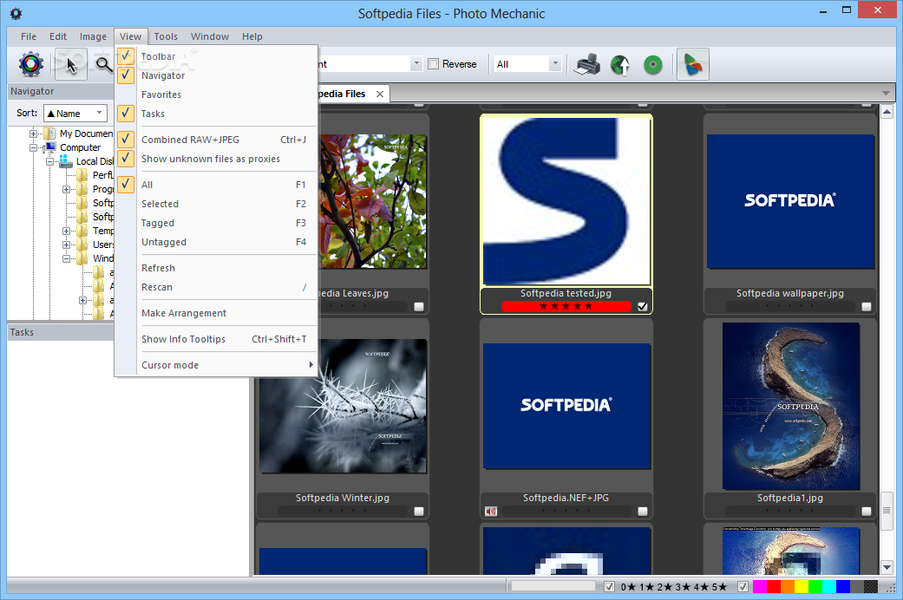Open the Image menu
Viewport: 903px width, 600px height.
point(93,36)
